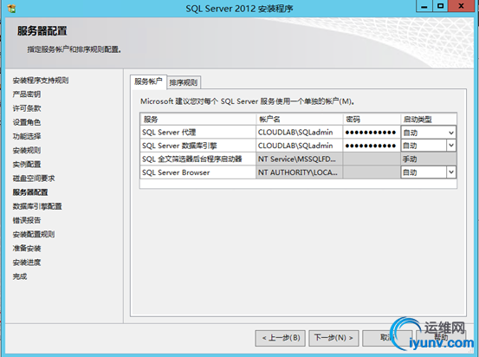This screenshot has width=479, height=357.
Task: Select the 安装配置规则 step in sidebar
Action: coord(34,235)
